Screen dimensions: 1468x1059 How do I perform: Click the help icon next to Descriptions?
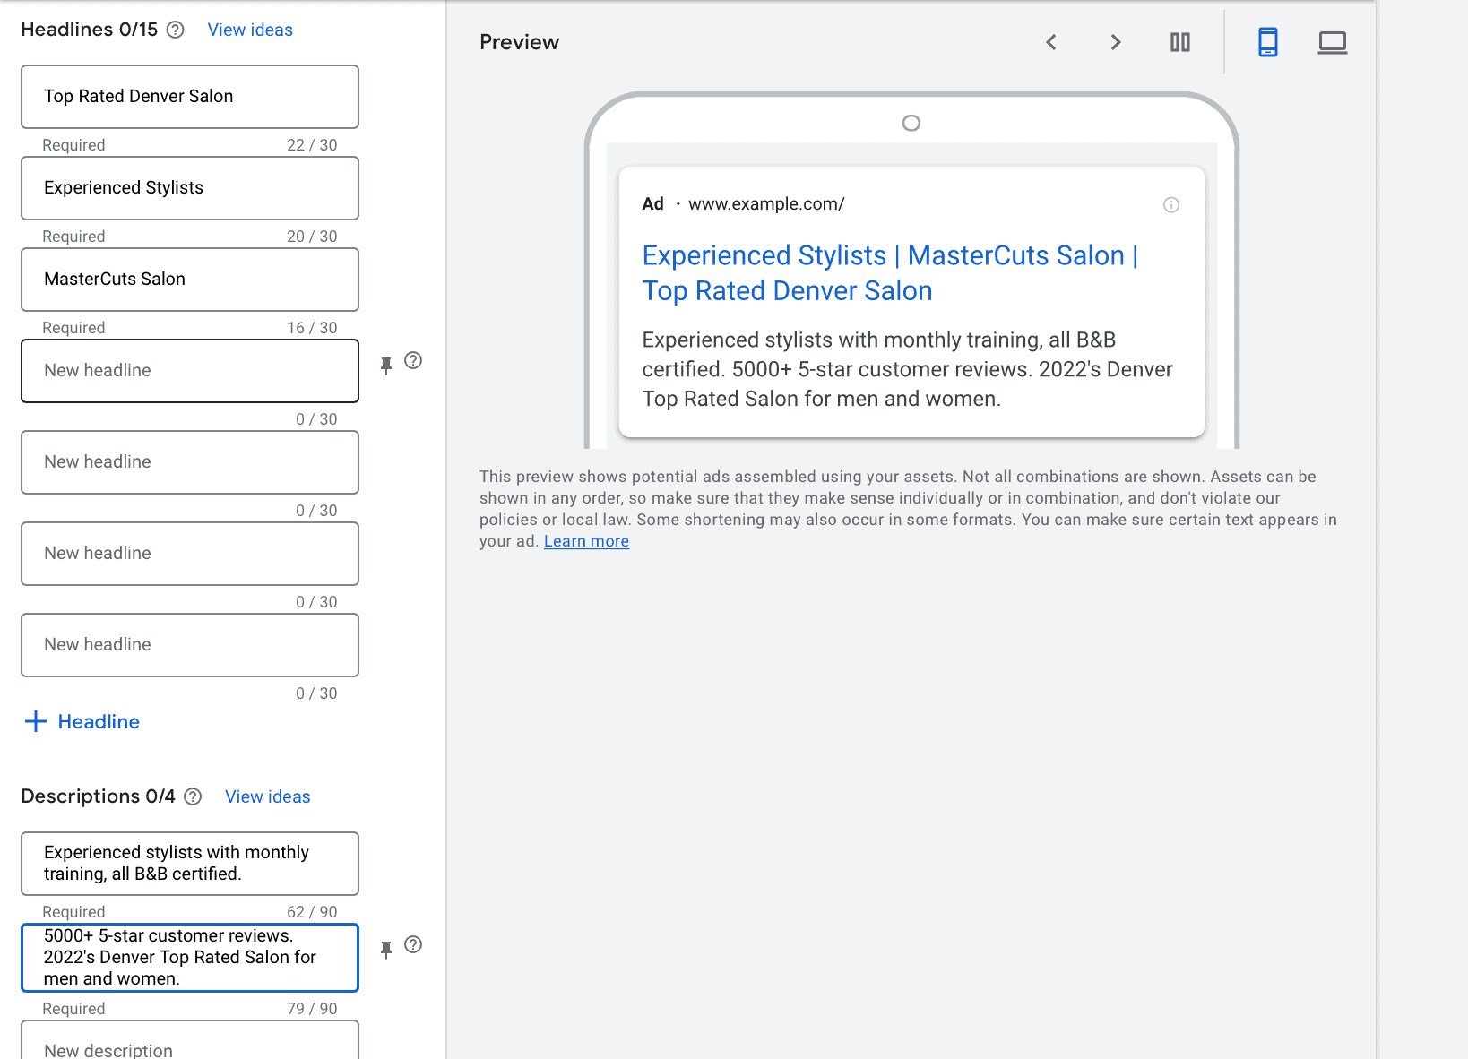point(193,796)
